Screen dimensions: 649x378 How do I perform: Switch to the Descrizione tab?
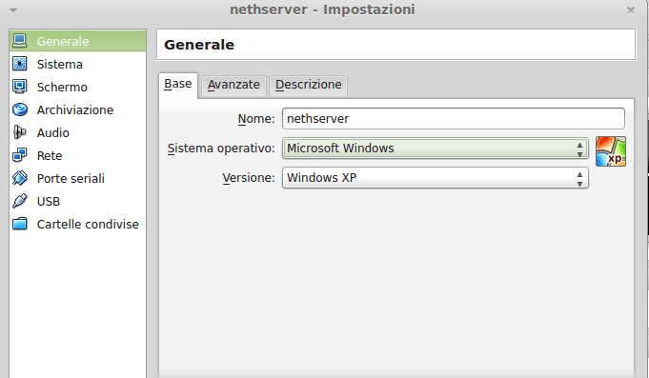[309, 85]
